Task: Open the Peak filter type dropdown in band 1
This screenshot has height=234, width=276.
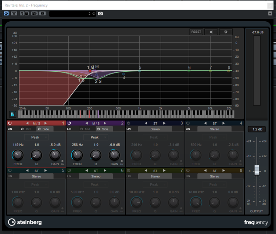Action: pos(36,137)
